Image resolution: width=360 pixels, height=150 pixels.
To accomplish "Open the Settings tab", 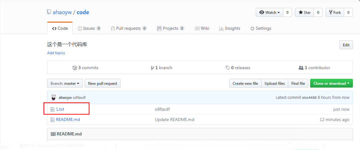I will click(x=261, y=28).
